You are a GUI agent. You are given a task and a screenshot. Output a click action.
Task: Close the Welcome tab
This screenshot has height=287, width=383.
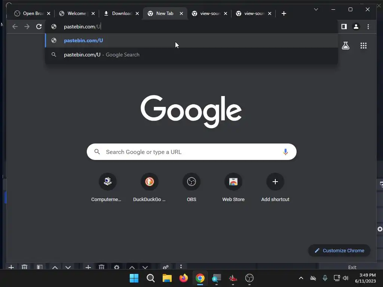[93, 13]
